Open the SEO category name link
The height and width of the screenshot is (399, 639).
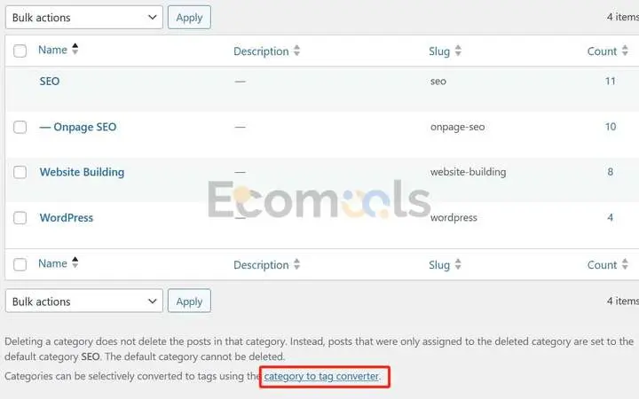(50, 82)
